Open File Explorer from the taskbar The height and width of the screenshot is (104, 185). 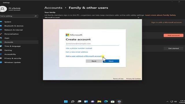pyautogui.click(x=99, y=101)
